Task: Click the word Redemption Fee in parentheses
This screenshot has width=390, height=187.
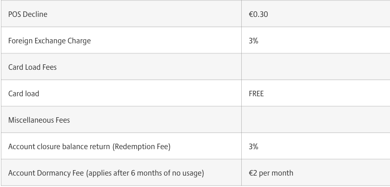Action: tap(142, 147)
